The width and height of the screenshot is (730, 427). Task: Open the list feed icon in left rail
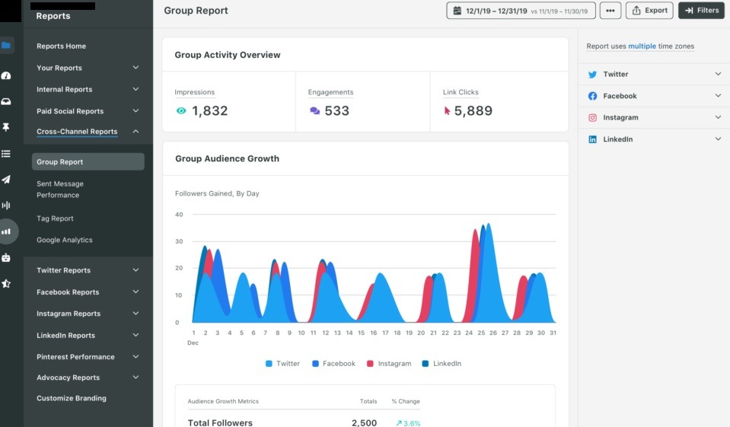coord(6,154)
